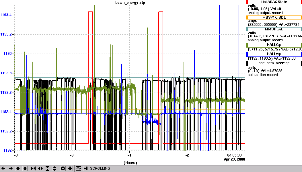302x172 pixels.
Task: Click the 1192.8 y-axis label
Action: coord(6,73)
